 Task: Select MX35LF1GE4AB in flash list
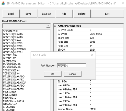pos(12,64)
